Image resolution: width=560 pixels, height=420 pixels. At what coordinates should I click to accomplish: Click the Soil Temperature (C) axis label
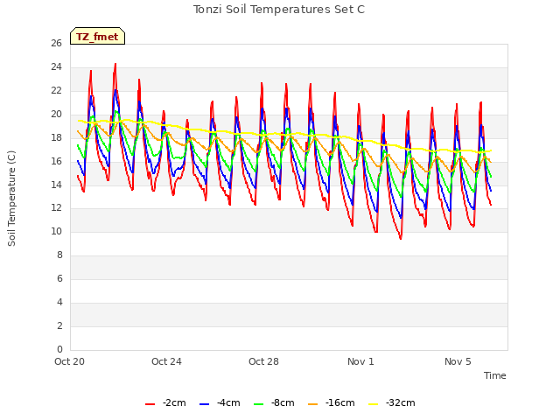tap(11, 199)
